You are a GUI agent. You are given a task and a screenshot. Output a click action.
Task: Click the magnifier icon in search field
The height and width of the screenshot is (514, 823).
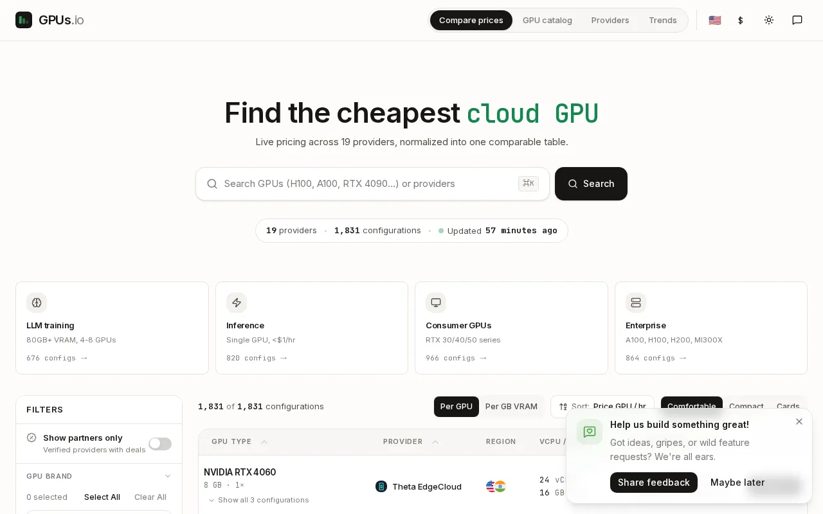212,184
